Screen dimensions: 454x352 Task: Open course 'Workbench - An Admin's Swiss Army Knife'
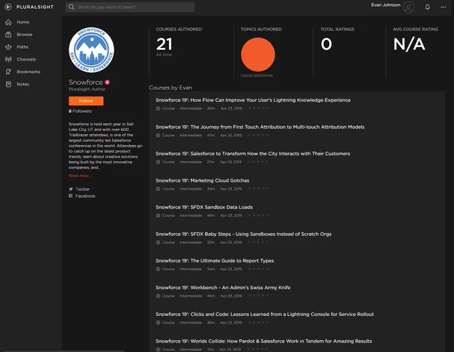coord(223,288)
